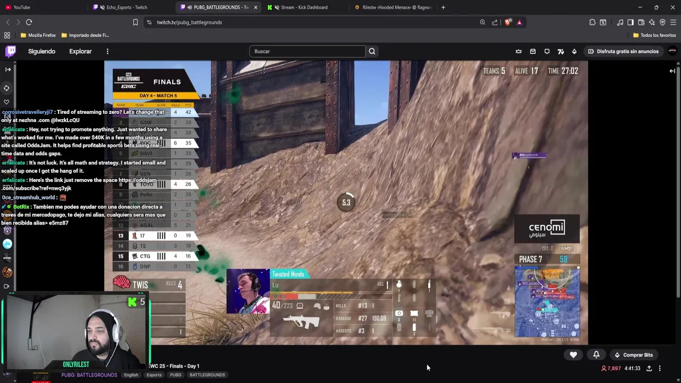Toggle the browser sidebar panel

(630, 22)
